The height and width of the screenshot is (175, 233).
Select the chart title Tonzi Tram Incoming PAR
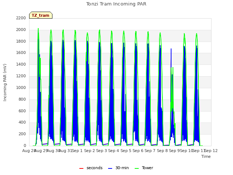(116, 4)
